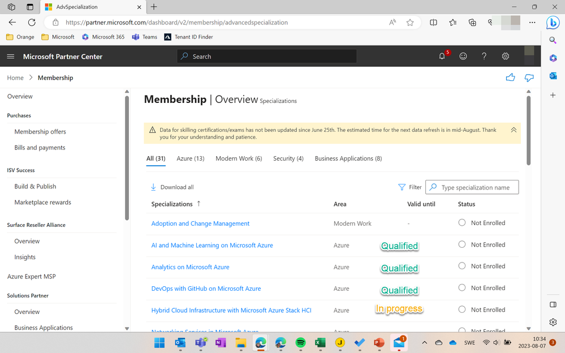Image resolution: width=565 pixels, height=353 pixels.
Task: Open Adoption and Change Management link
Action: point(200,223)
